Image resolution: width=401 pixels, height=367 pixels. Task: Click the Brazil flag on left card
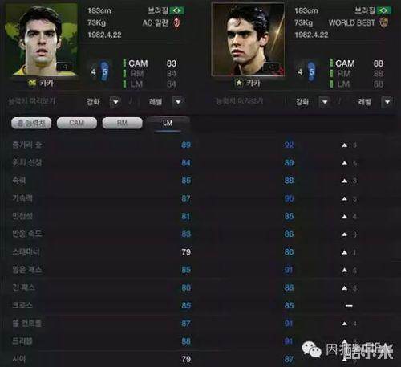[x=176, y=10]
